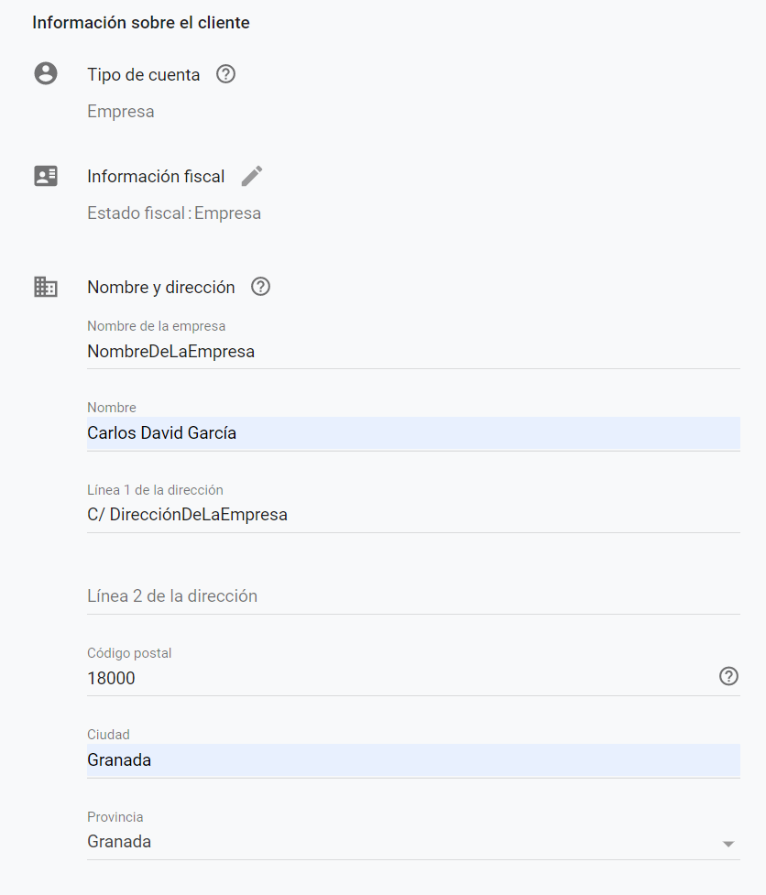The height and width of the screenshot is (895, 766).
Task: Click the account person icon
Action: [x=46, y=73]
